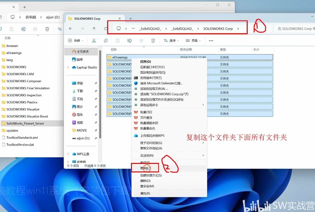Select 在终端中打开(T)

click(x=169, y=78)
